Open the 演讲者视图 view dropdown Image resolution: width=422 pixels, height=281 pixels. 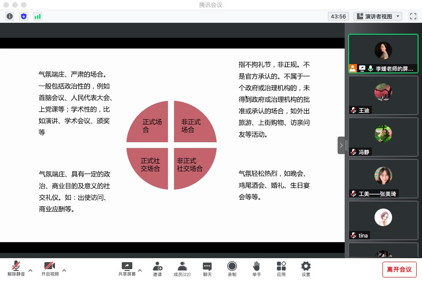pos(378,16)
